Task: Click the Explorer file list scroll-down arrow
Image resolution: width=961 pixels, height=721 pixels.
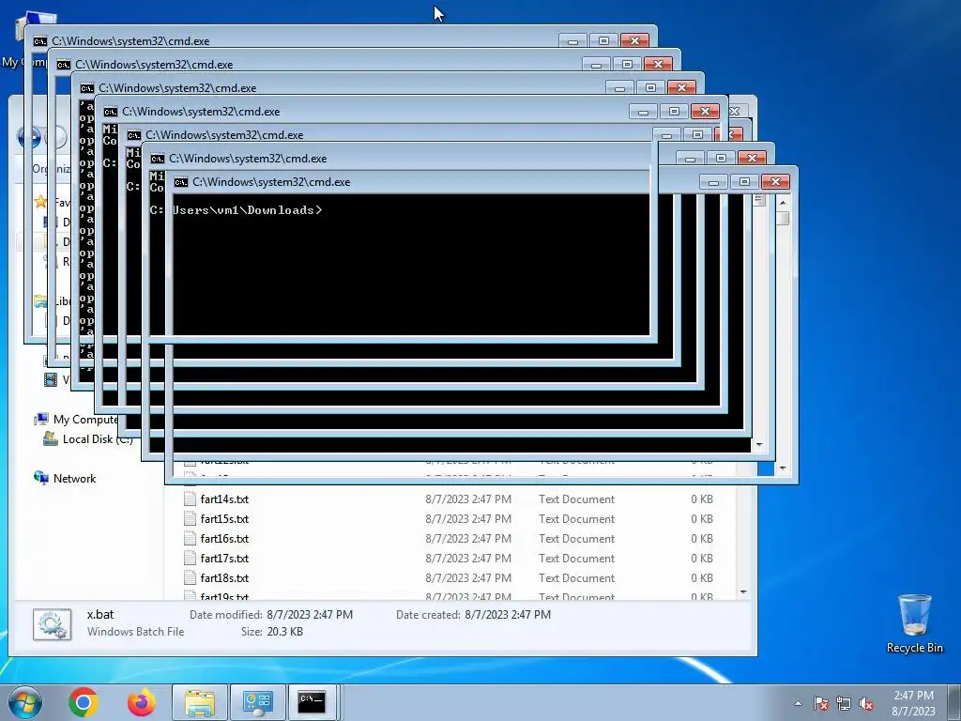Action: click(x=743, y=592)
